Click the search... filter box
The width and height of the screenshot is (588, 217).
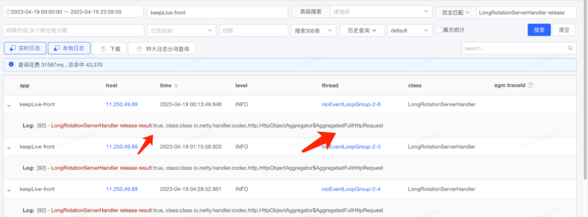(x=519, y=48)
